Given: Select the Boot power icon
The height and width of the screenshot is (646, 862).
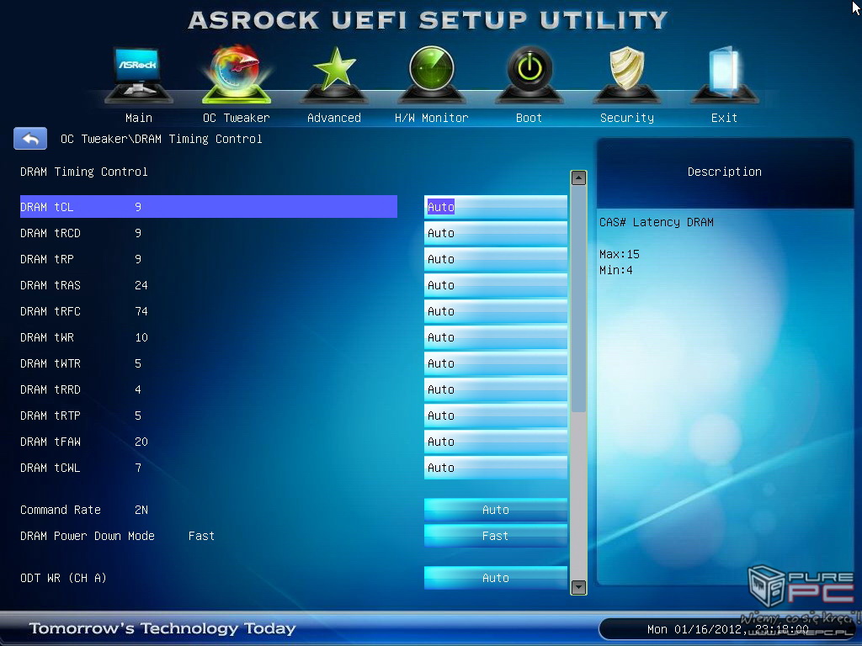Looking at the screenshot, I should (529, 74).
